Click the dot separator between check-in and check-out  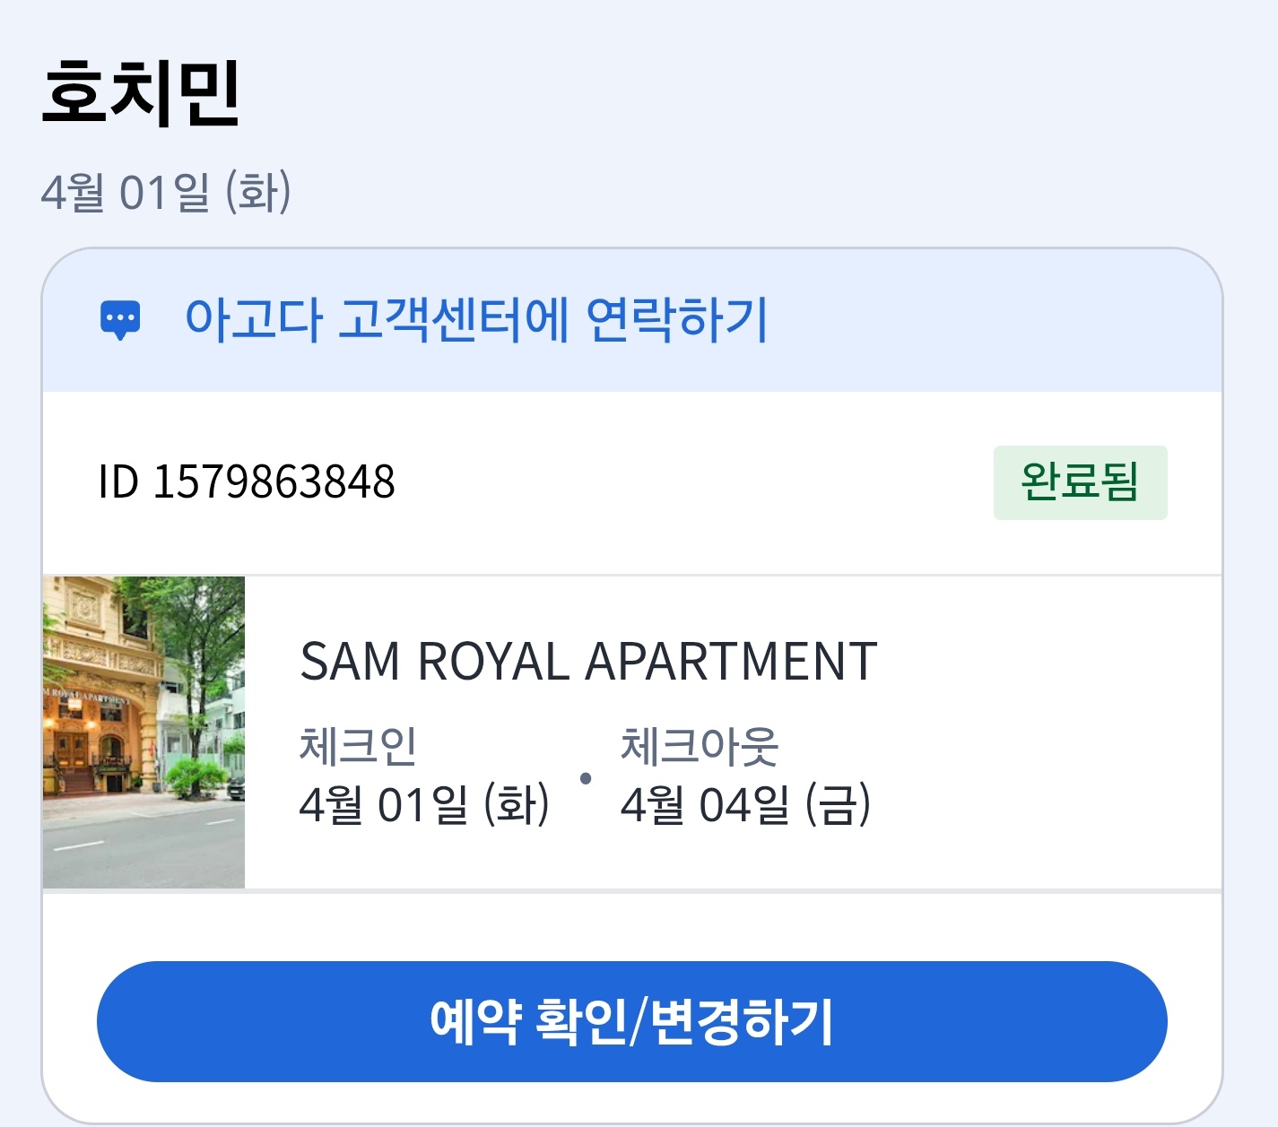coord(586,778)
